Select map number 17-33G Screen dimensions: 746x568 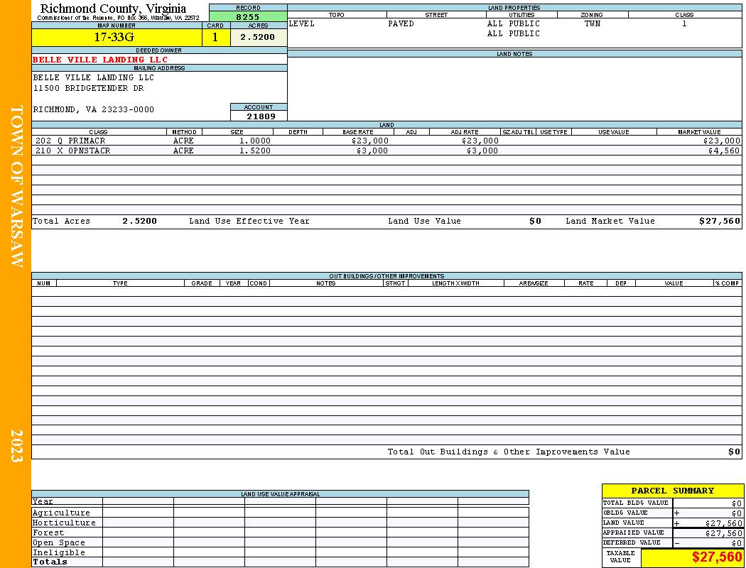click(114, 37)
